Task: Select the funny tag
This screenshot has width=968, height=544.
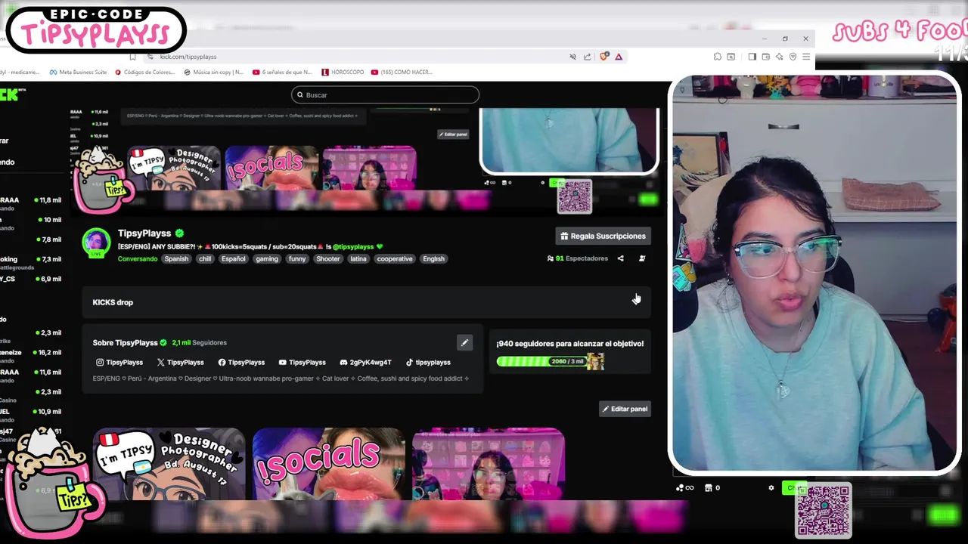Action: (297, 258)
